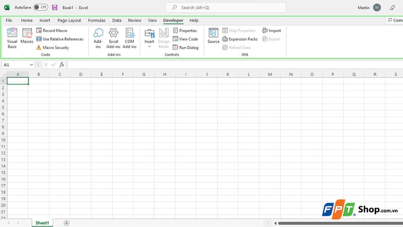
Task: Open the View tab
Action: 152,20
